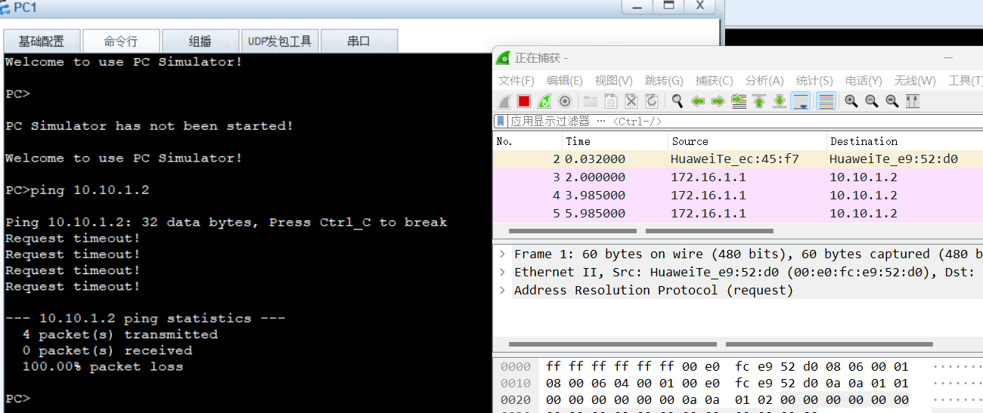The width and height of the screenshot is (983, 413).
Task: Open the 无线(W) menu
Action: (915, 81)
